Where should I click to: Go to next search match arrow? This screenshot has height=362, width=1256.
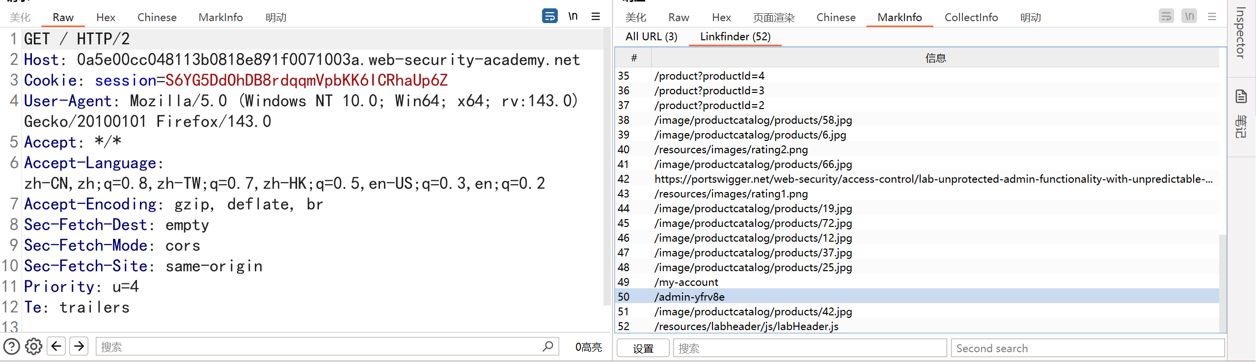tap(79, 346)
